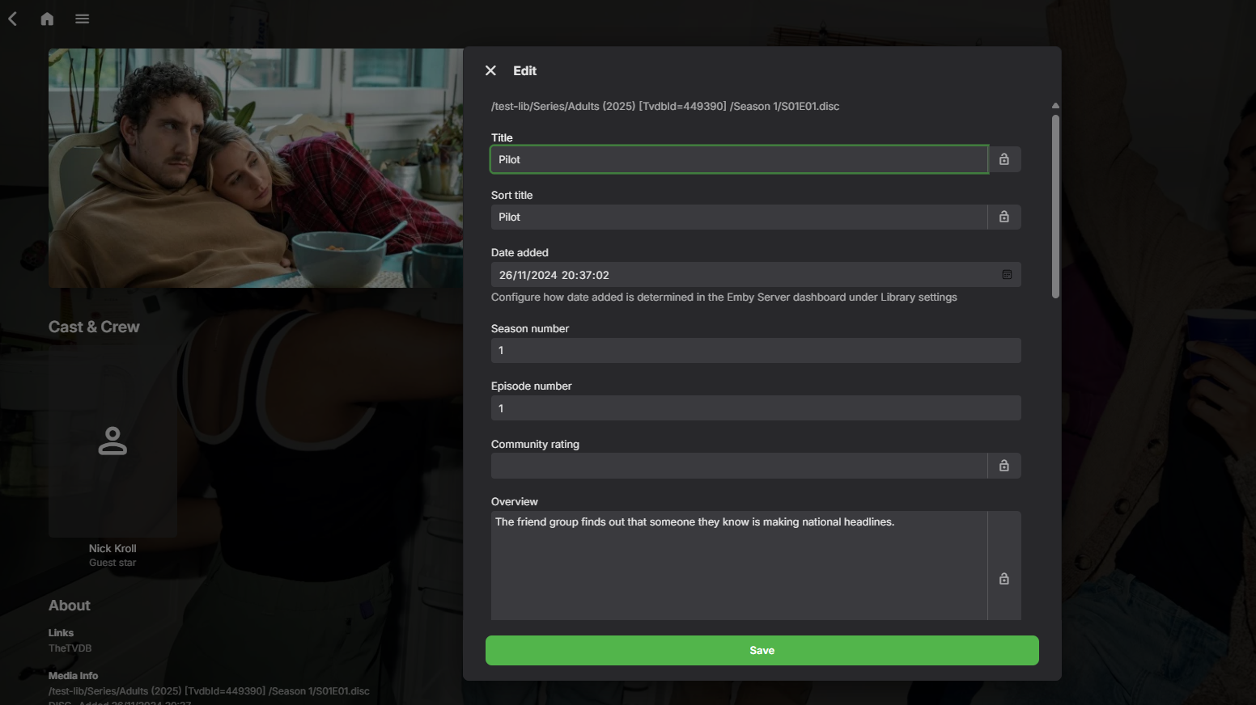Toggle the lock for the Title field

[1004, 159]
